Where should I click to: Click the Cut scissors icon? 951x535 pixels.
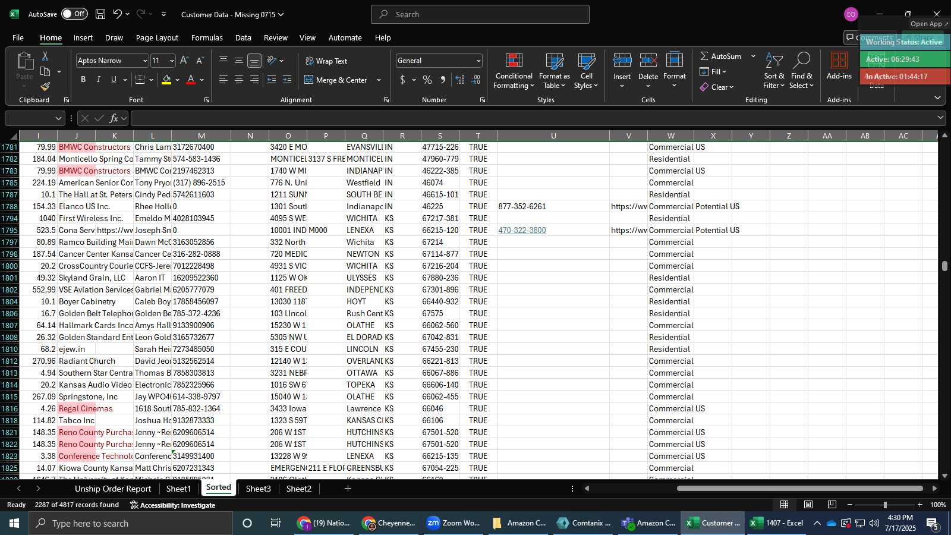click(x=45, y=56)
